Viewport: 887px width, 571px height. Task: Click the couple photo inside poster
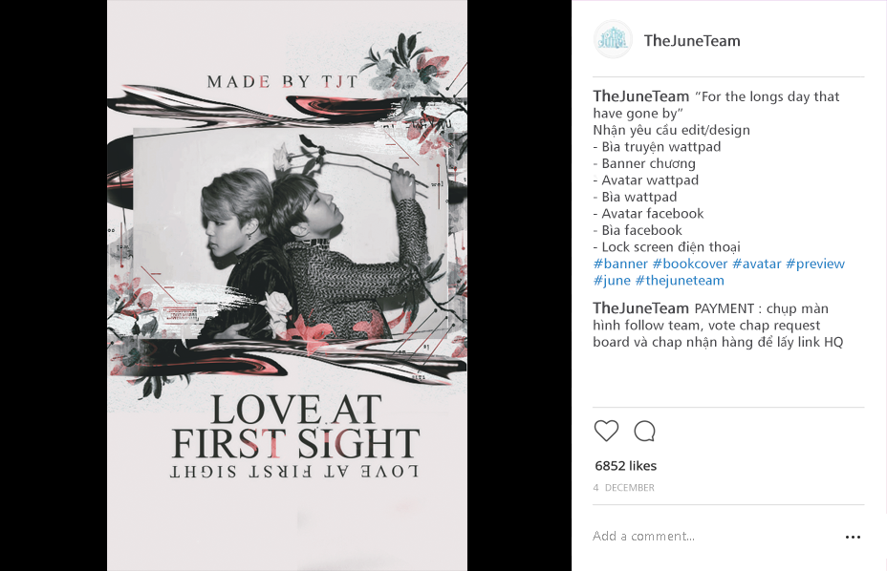(x=290, y=234)
